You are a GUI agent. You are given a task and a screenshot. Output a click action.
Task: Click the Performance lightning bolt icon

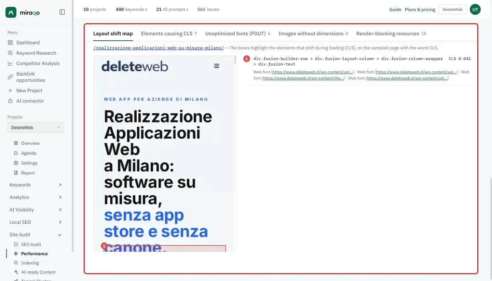pos(16,254)
